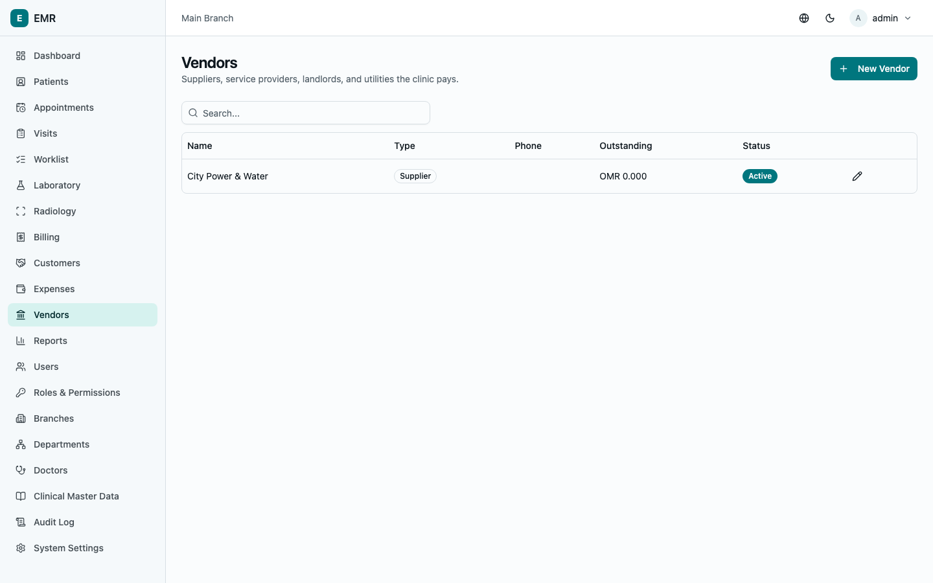
Task: Click the Clinical Master Data book icon
Action: click(x=21, y=496)
